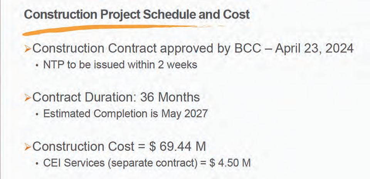Click the orange arrow bullet before Construction Cost
Screen dimensions: 370x179
28,147
